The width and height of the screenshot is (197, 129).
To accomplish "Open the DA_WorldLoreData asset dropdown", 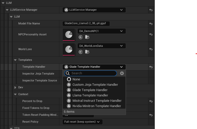I will click(x=102, y=46).
